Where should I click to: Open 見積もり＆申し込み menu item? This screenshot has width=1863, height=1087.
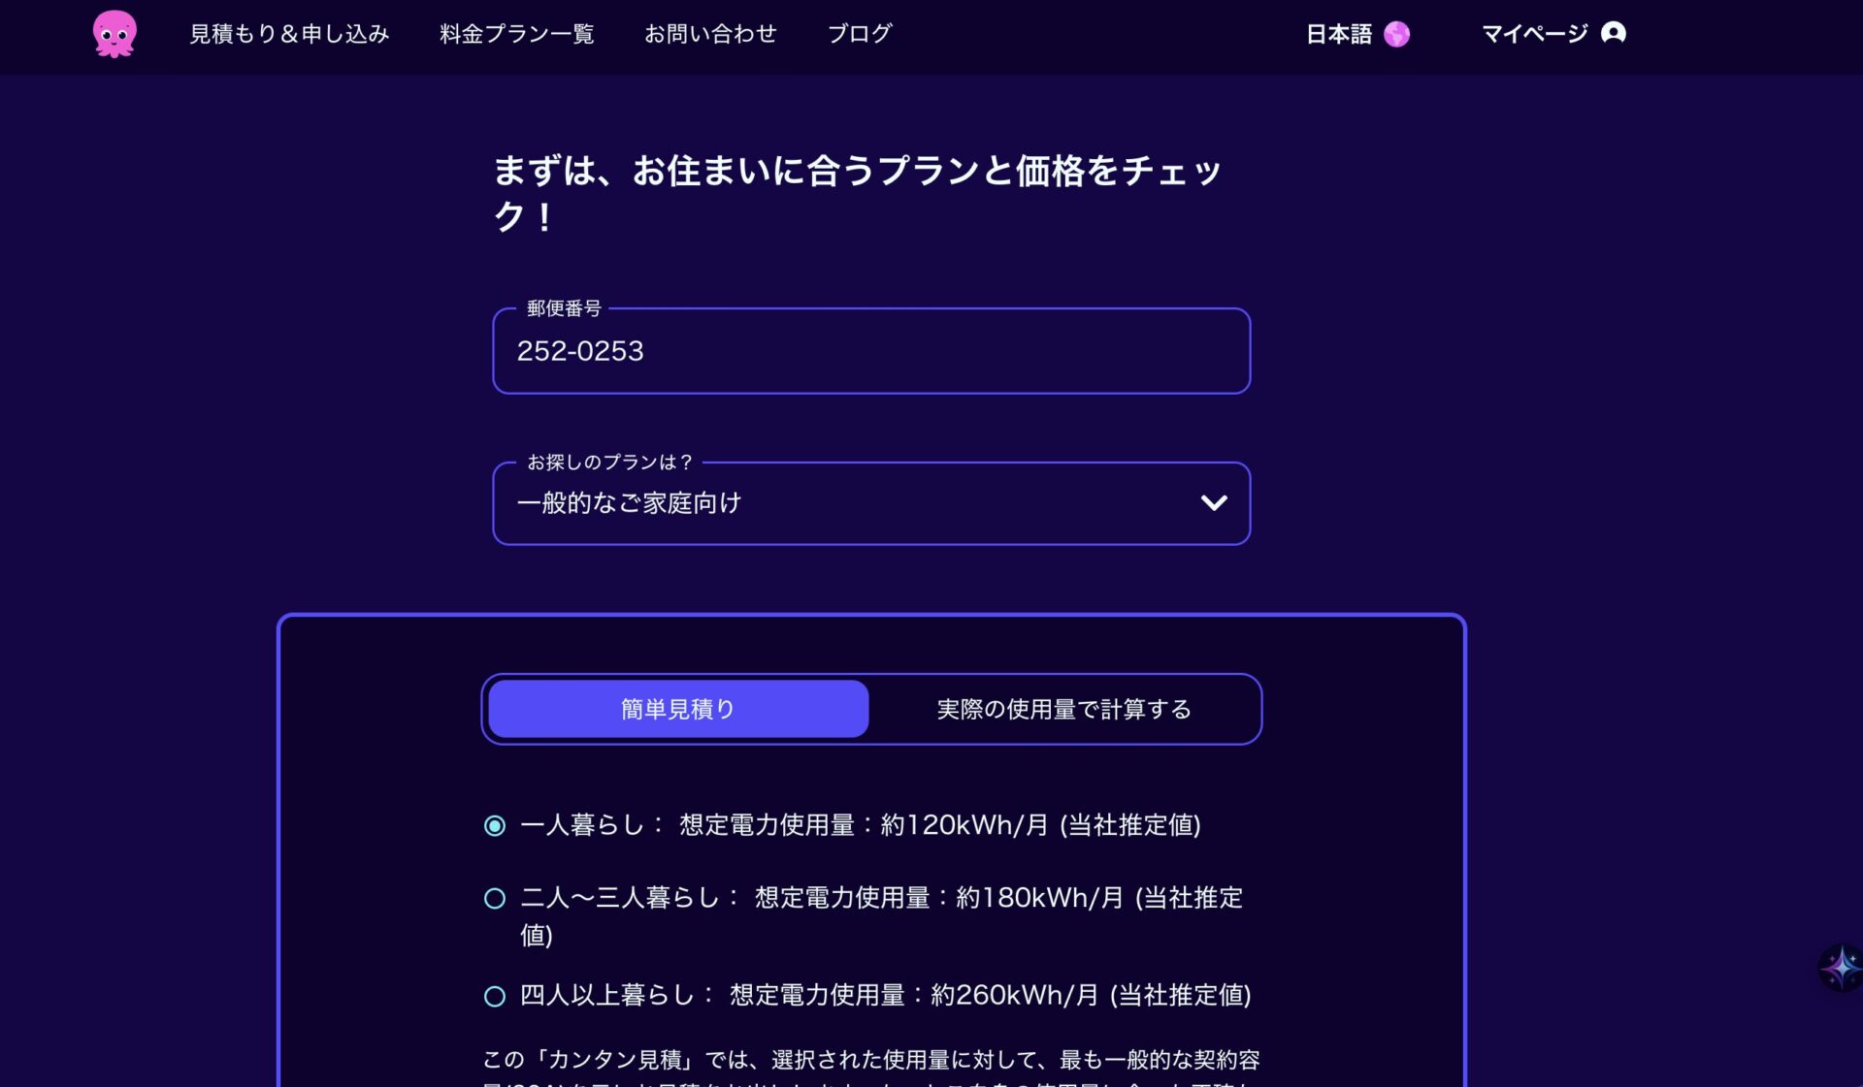(289, 34)
